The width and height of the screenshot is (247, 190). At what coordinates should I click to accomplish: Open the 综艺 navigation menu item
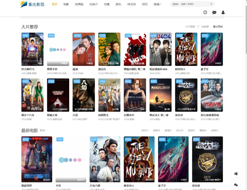point(145,4)
